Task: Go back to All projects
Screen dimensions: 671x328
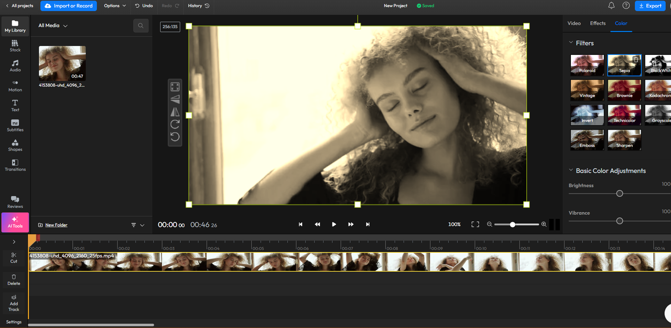Action: click(x=19, y=6)
